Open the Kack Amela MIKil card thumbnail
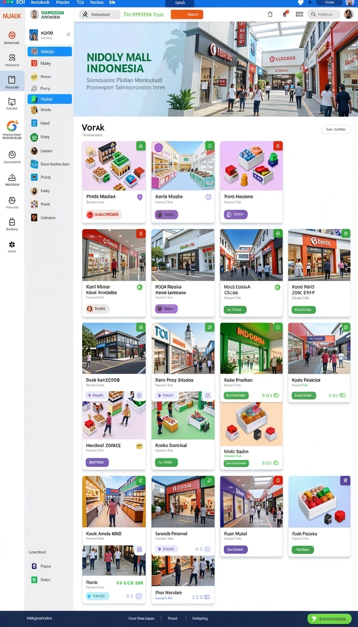 coord(114,502)
